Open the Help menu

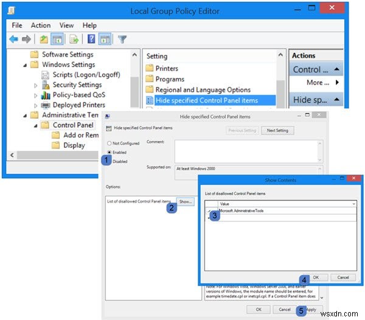(x=89, y=25)
